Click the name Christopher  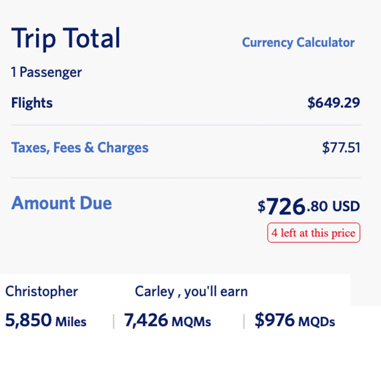tap(41, 291)
